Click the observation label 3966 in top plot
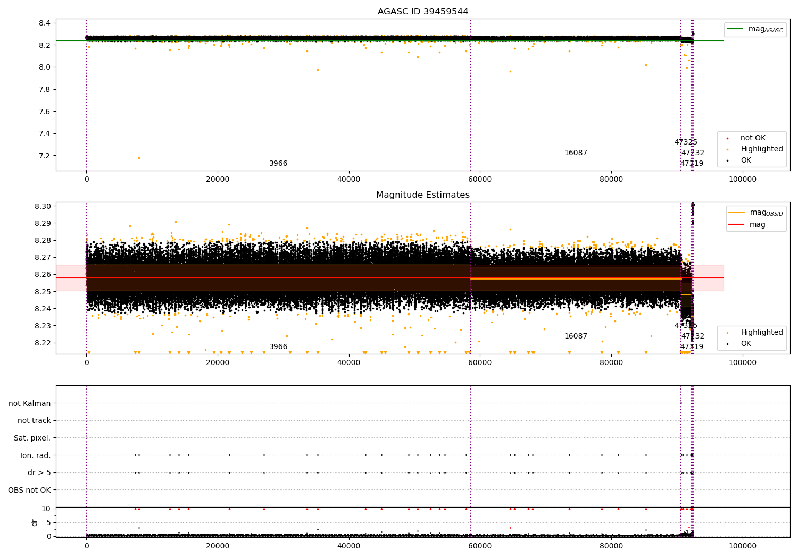This screenshot has width=798, height=558. pyautogui.click(x=278, y=164)
